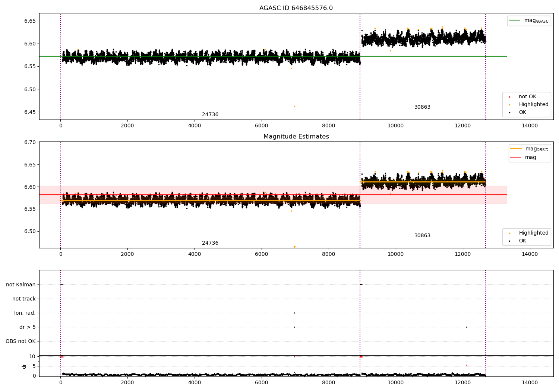559x391 pixels.
Task: Click the 4000 x-axis tick of AGASC ID plot
Action: 195,125
